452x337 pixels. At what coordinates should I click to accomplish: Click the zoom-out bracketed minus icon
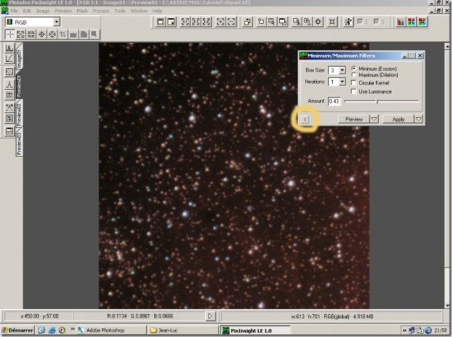pyautogui.click(x=231, y=22)
